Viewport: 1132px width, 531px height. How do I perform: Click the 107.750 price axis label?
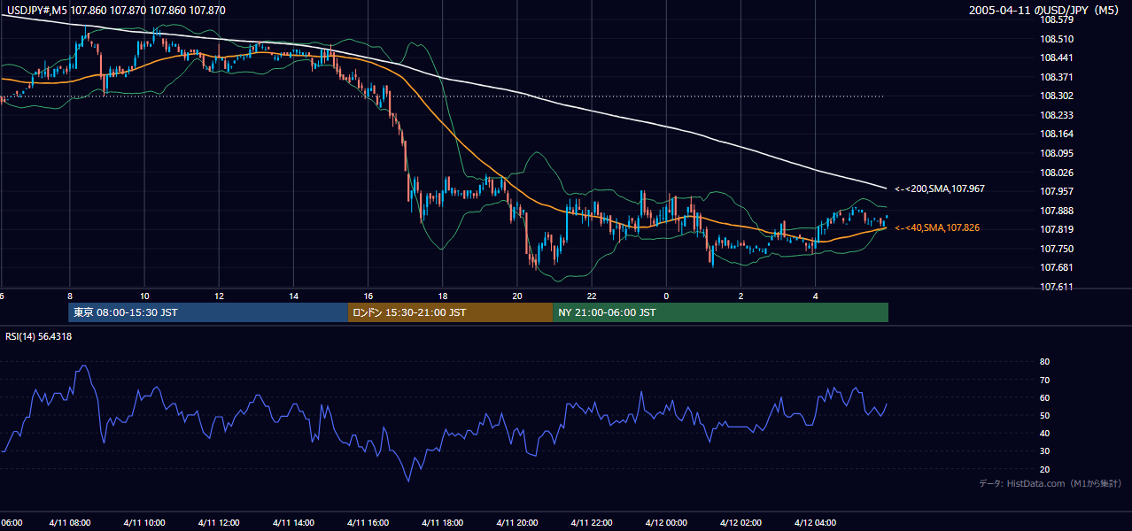point(1057,249)
